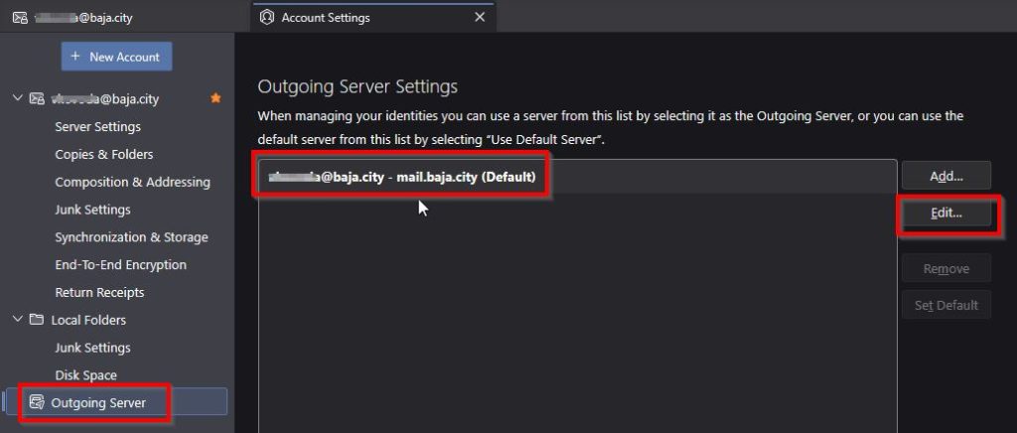
Task: Open Server Settings for the account
Action: [x=97, y=126]
